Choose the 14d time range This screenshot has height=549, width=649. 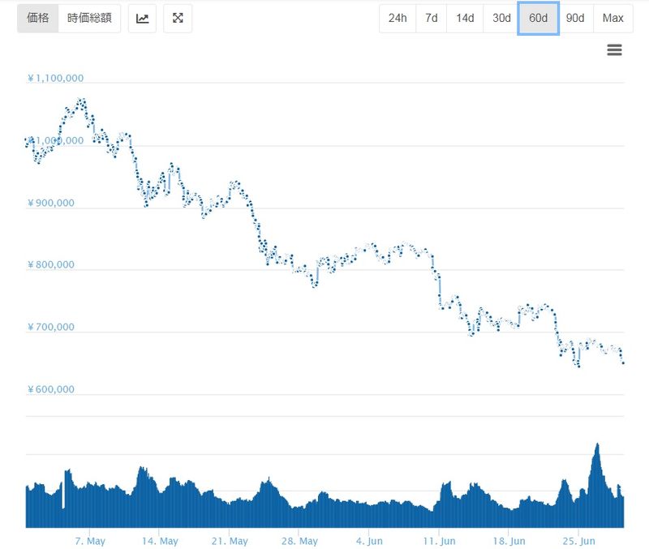pos(465,19)
